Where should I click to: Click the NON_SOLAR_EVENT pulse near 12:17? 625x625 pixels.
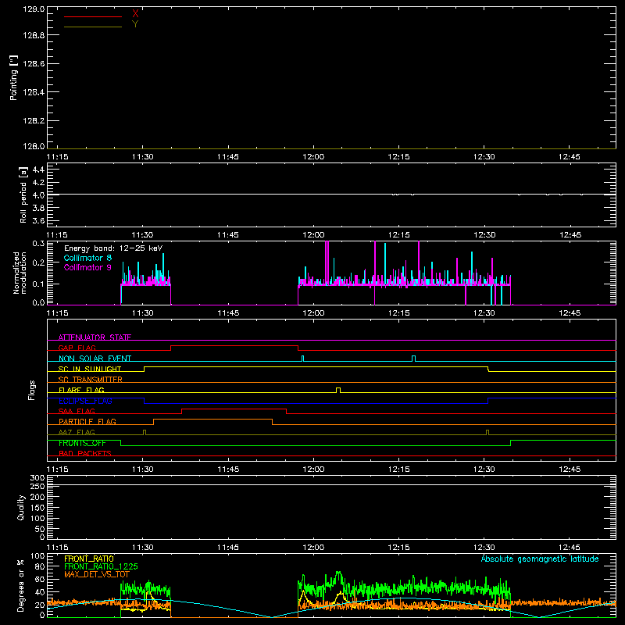coord(413,359)
